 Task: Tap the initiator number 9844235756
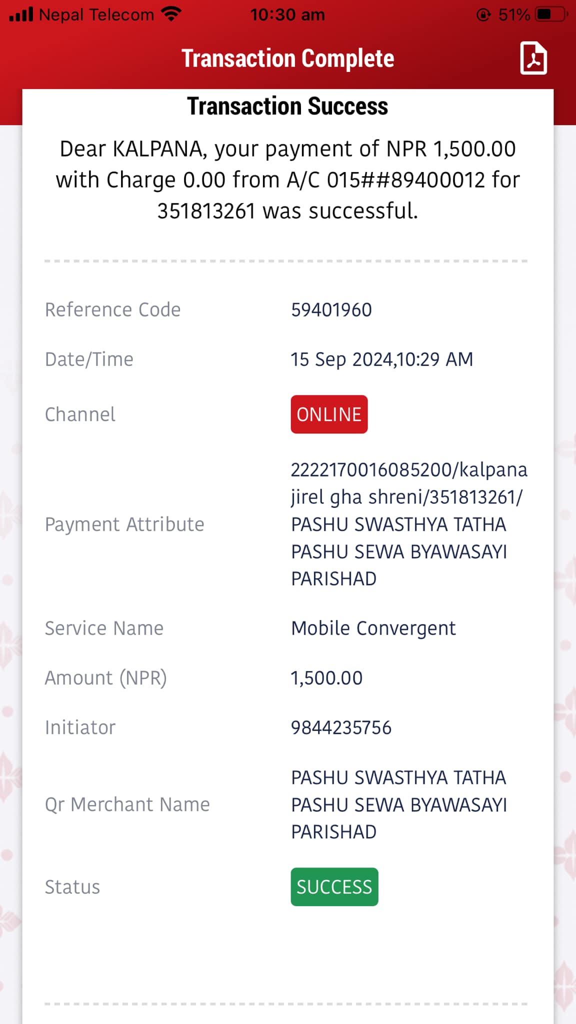pyautogui.click(x=341, y=727)
